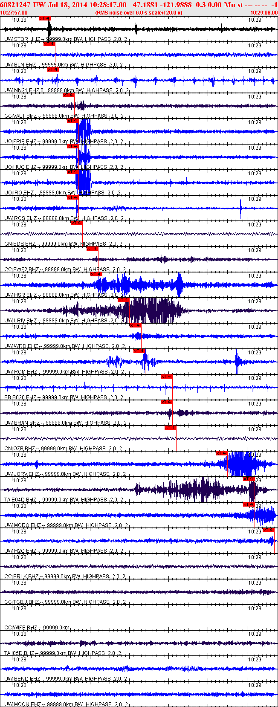This screenshot has height=707, width=278.
Task: Click the pick flag on B020 EHZ trace
Action: click(167, 377)
